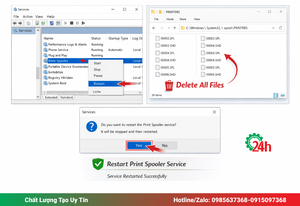Click the refresh icon in PRINTERS address bar

[x=280, y=28]
